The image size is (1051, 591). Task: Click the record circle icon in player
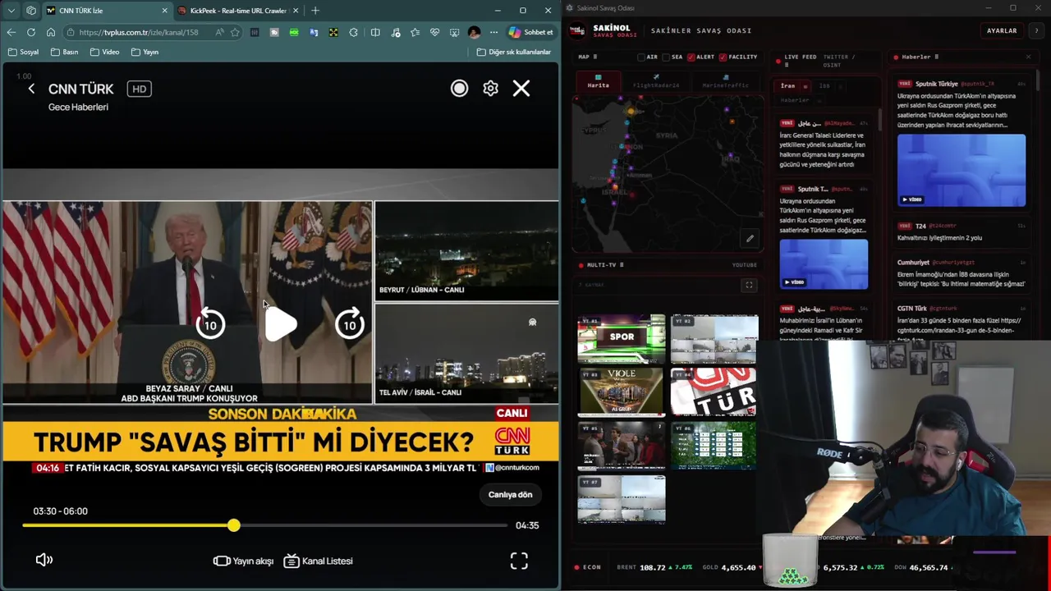coord(459,89)
